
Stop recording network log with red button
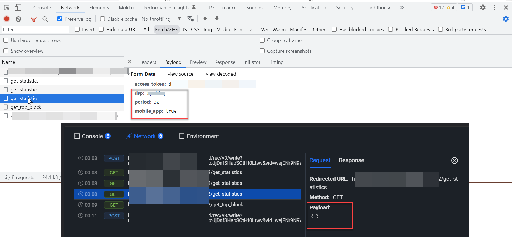click(x=7, y=19)
